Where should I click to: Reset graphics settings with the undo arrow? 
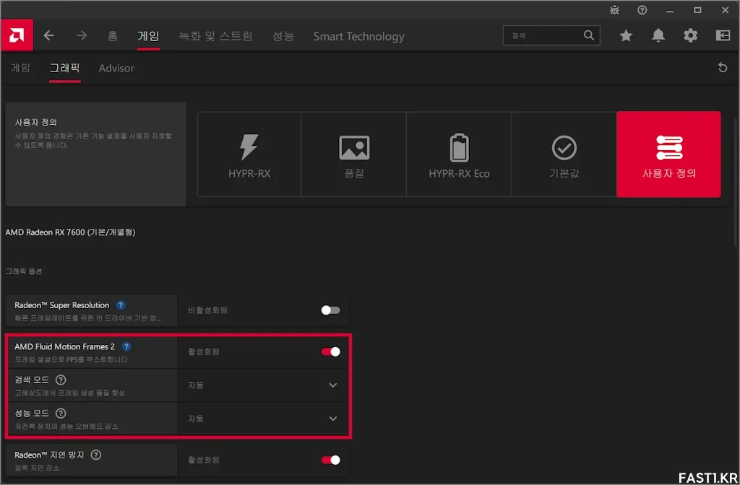pyautogui.click(x=722, y=67)
